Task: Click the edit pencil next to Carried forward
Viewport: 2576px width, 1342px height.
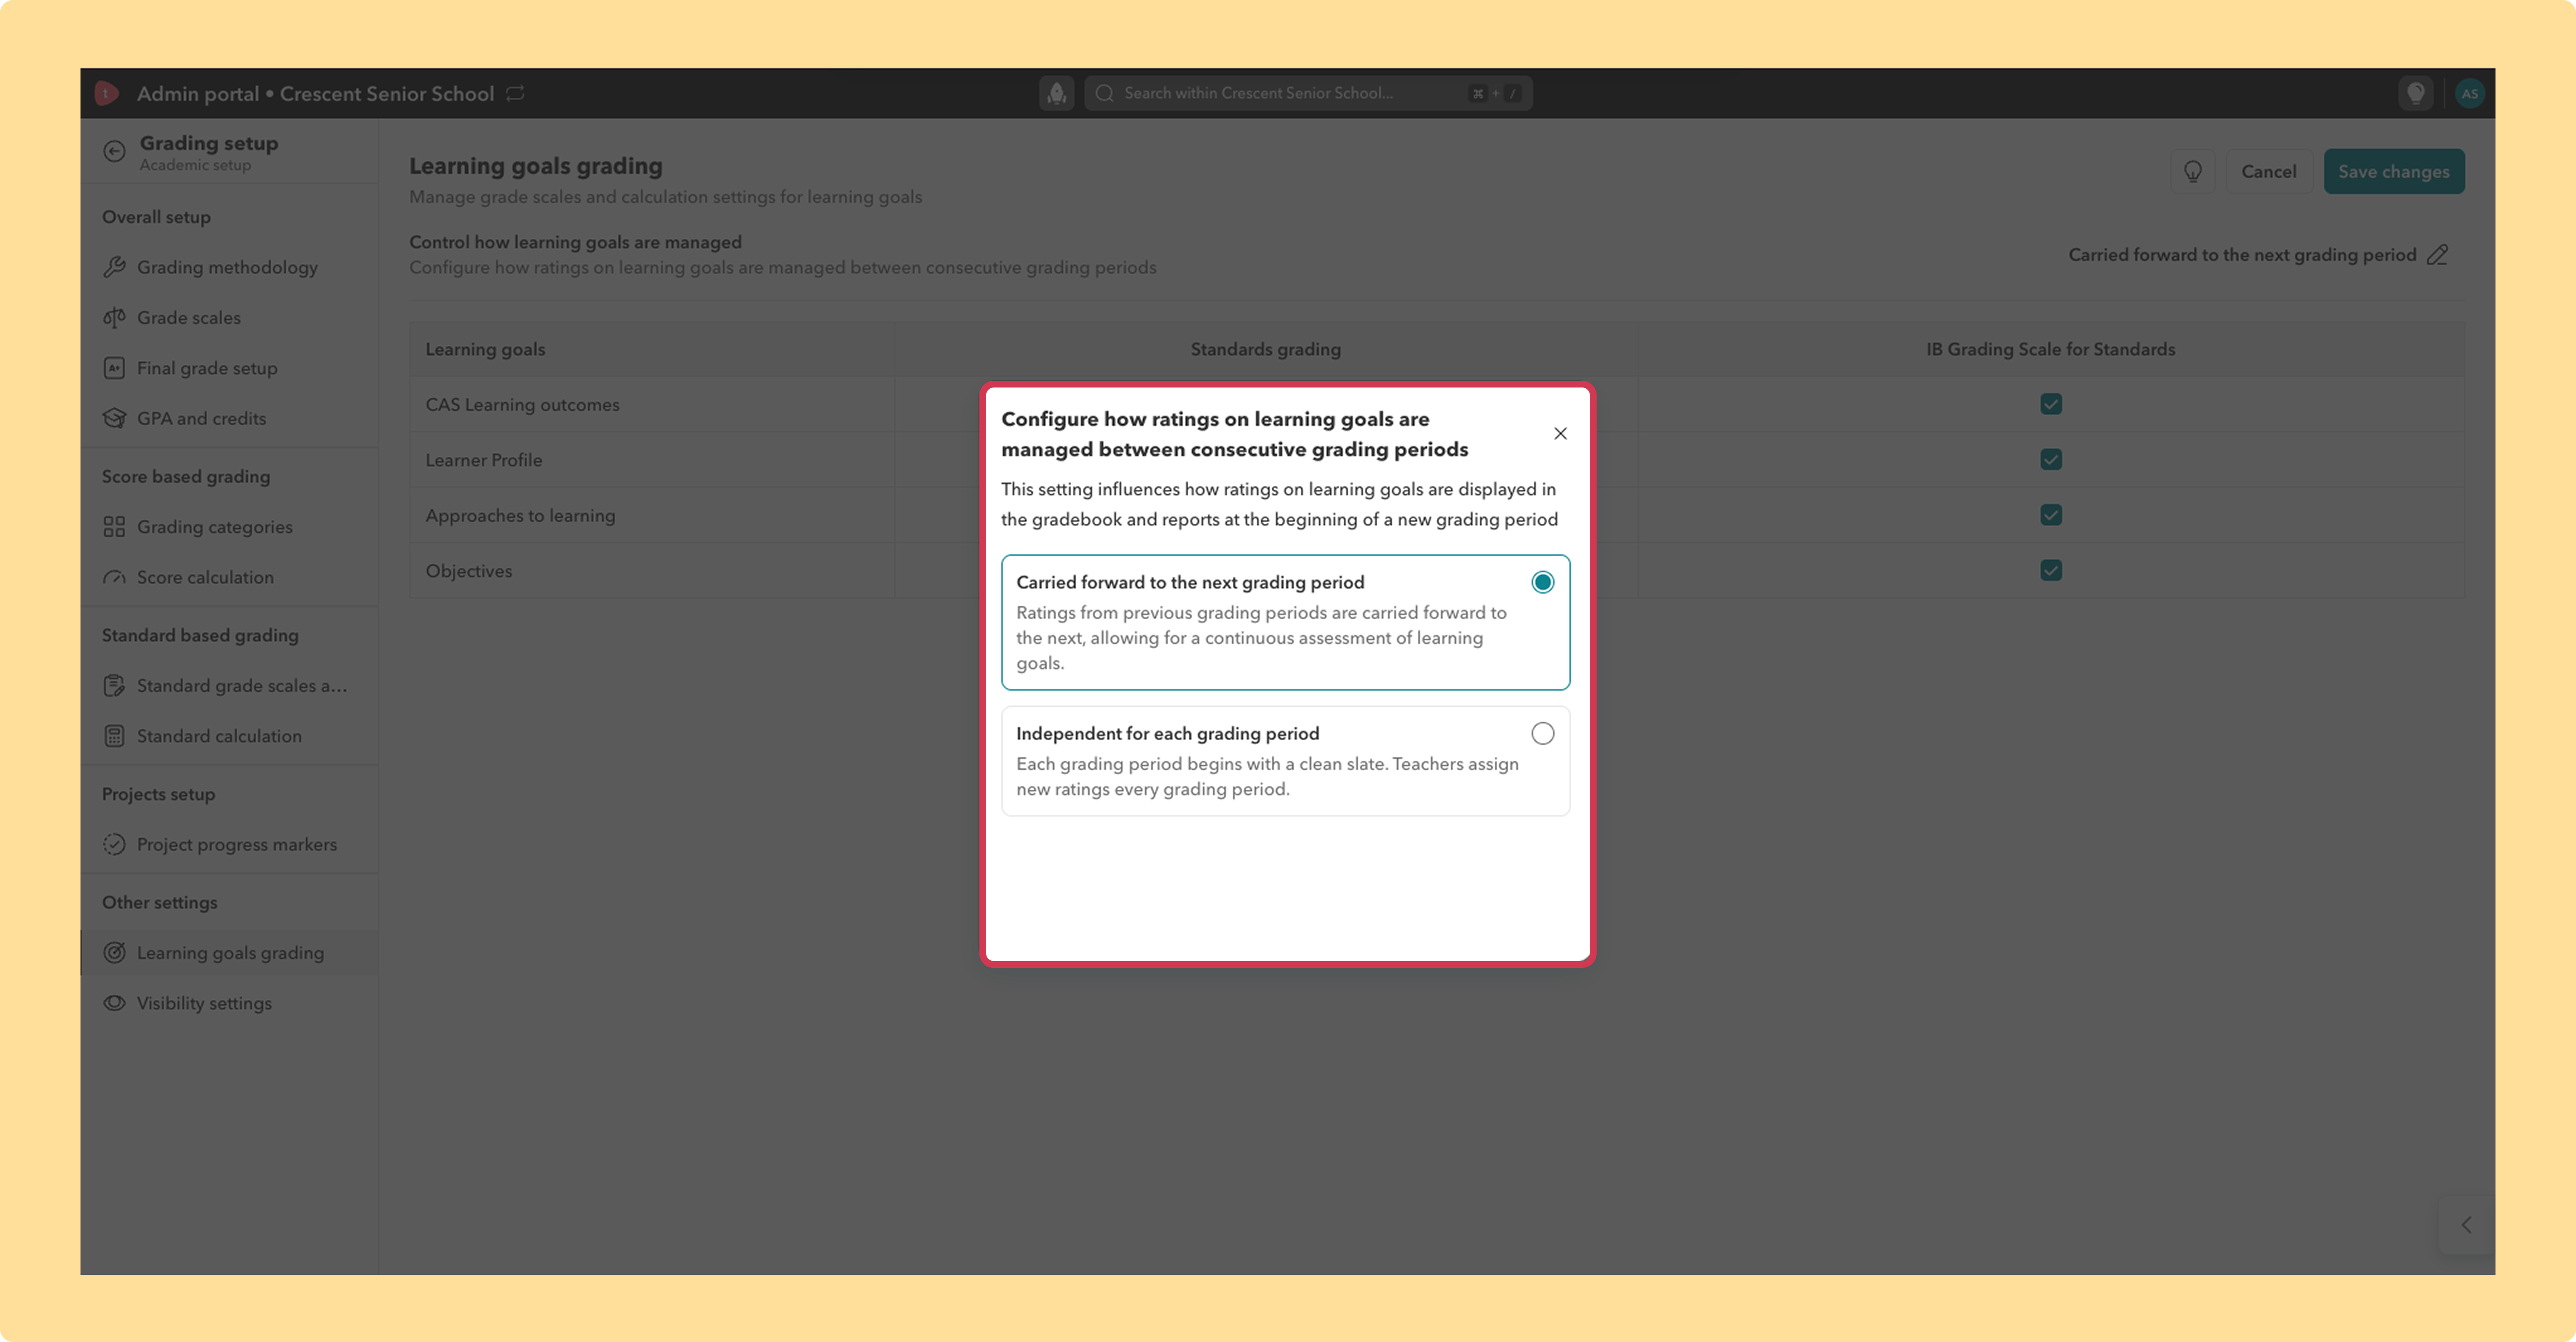Action: [x=2437, y=255]
